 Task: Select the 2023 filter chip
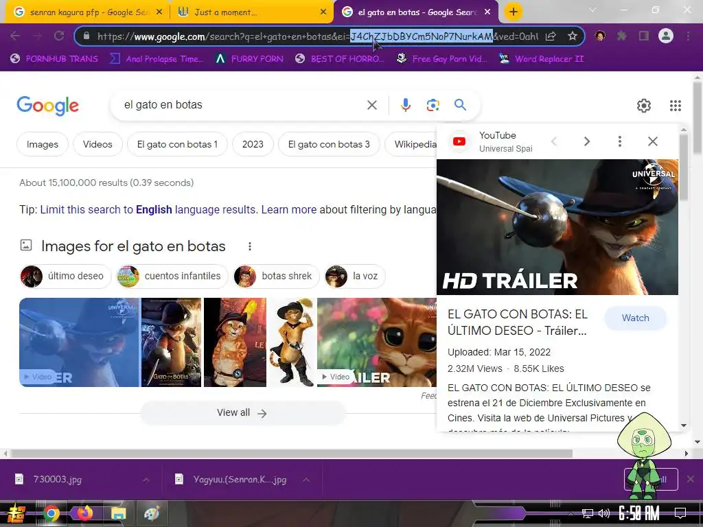click(253, 144)
